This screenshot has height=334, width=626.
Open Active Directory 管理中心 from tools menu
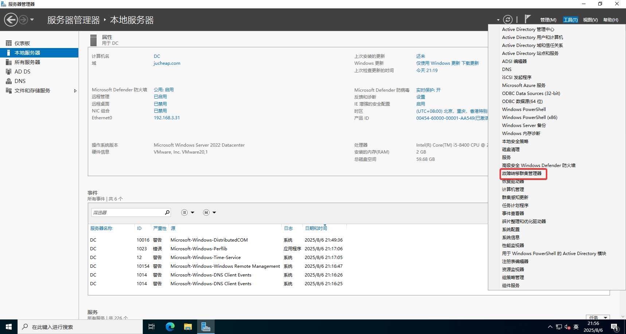tap(528, 29)
